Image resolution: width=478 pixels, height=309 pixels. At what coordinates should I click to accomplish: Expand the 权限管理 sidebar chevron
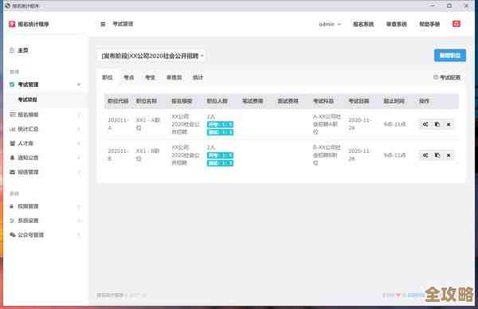[x=79, y=206]
